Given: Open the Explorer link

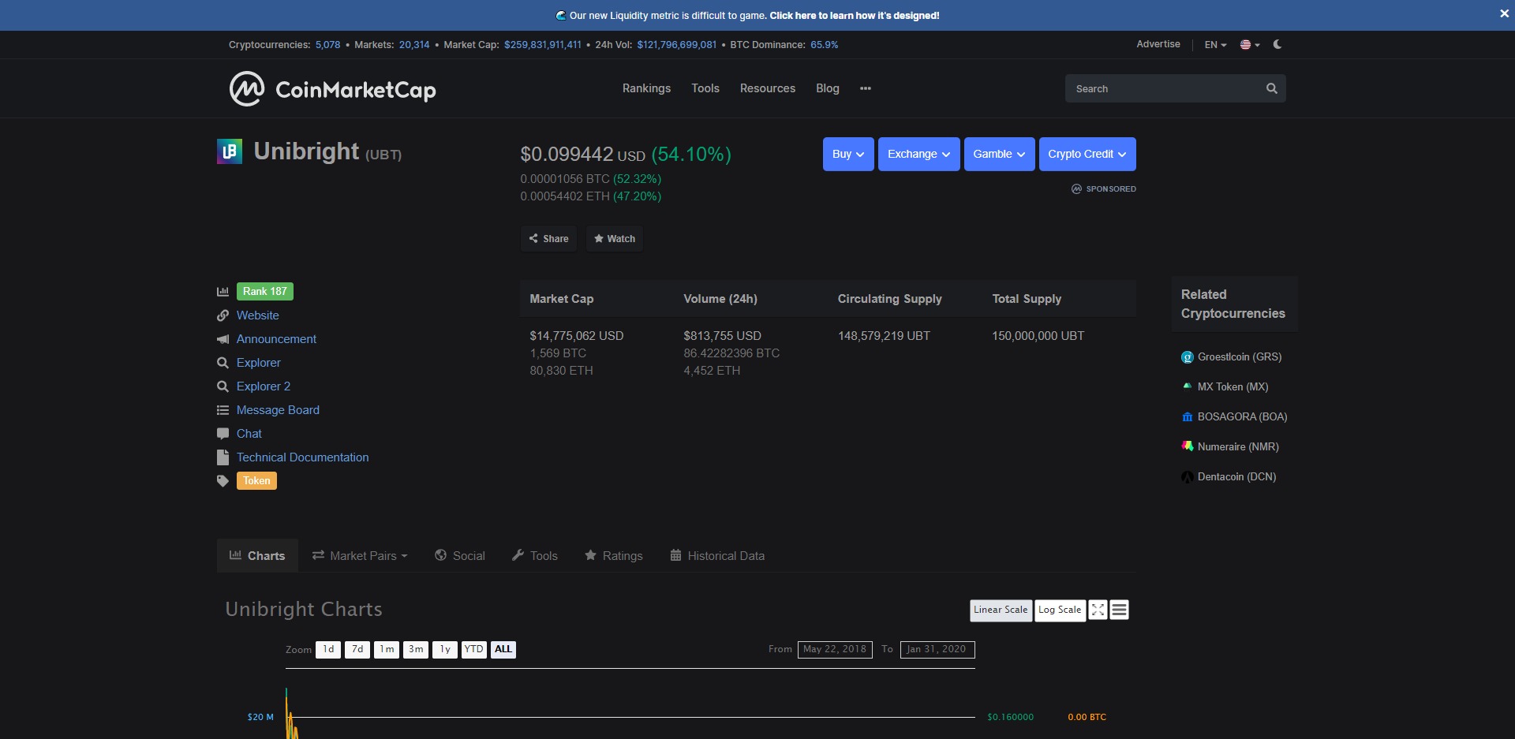Looking at the screenshot, I should click(259, 363).
